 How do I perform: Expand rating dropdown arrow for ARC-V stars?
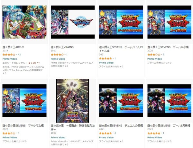click(16, 55)
